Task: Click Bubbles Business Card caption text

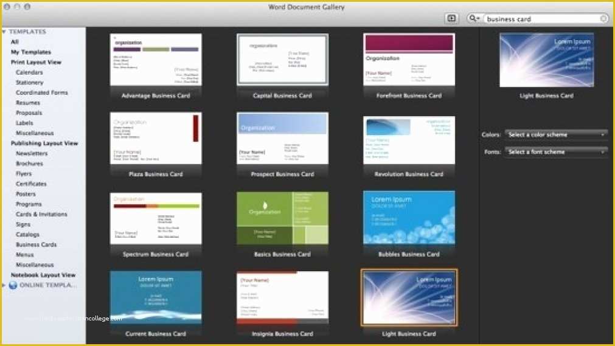Action: tap(409, 255)
